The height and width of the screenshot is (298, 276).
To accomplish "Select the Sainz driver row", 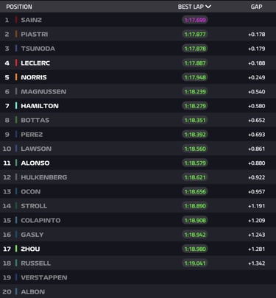I will coord(138,20).
